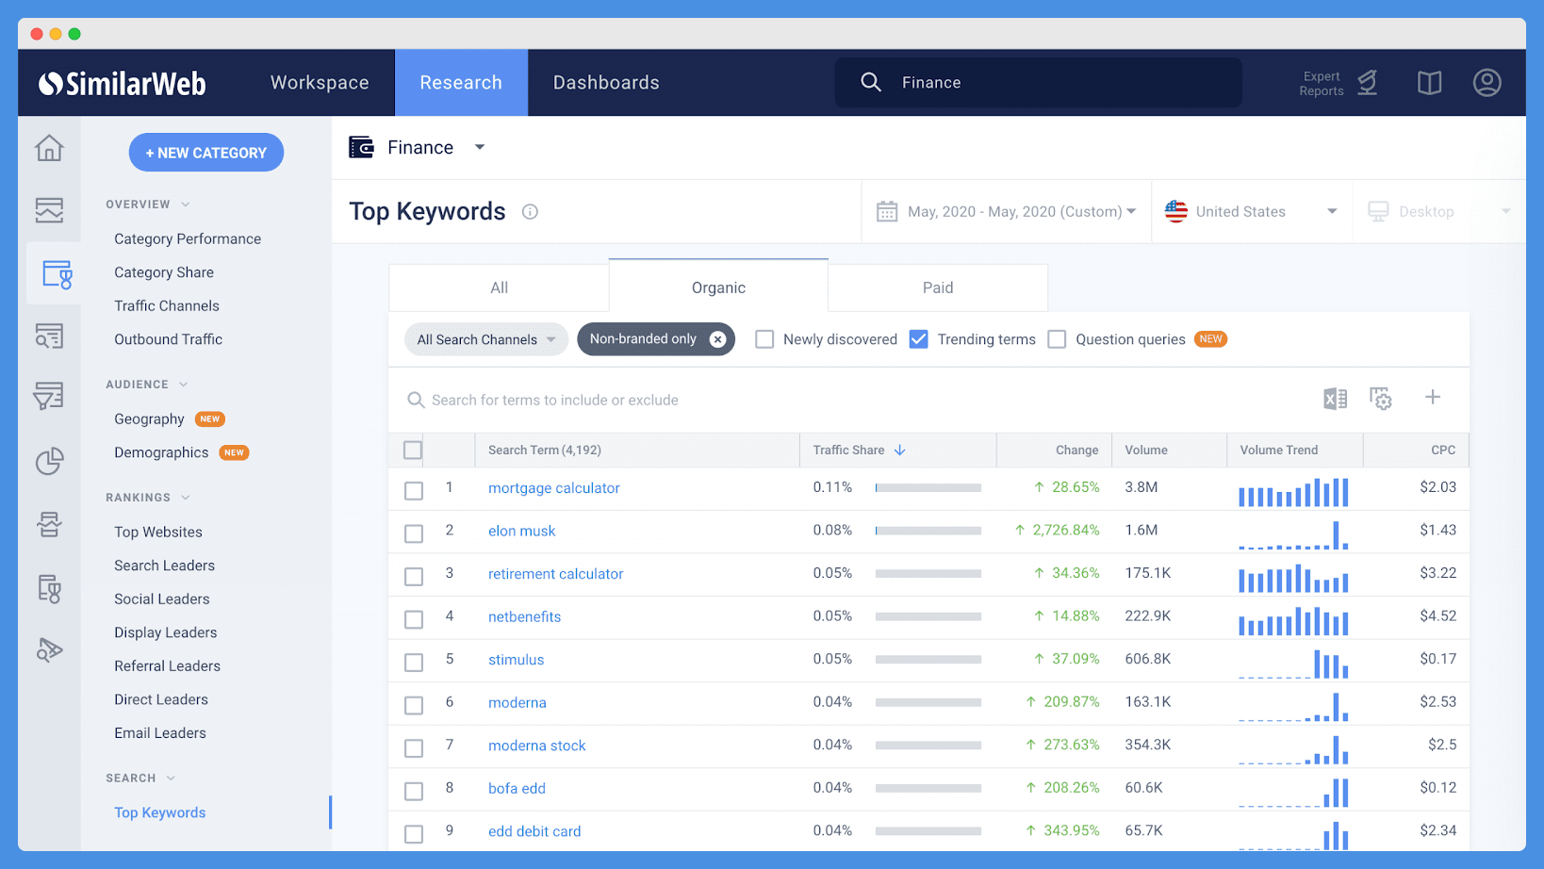Click the Desktop device icon
The image size is (1544, 869).
pos(1378,211)
